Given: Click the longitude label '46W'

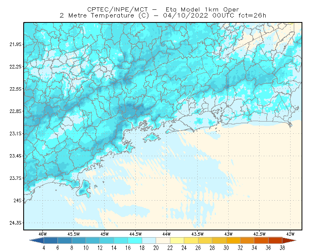Looking at the screenshot, I should (x=43, y=234).
